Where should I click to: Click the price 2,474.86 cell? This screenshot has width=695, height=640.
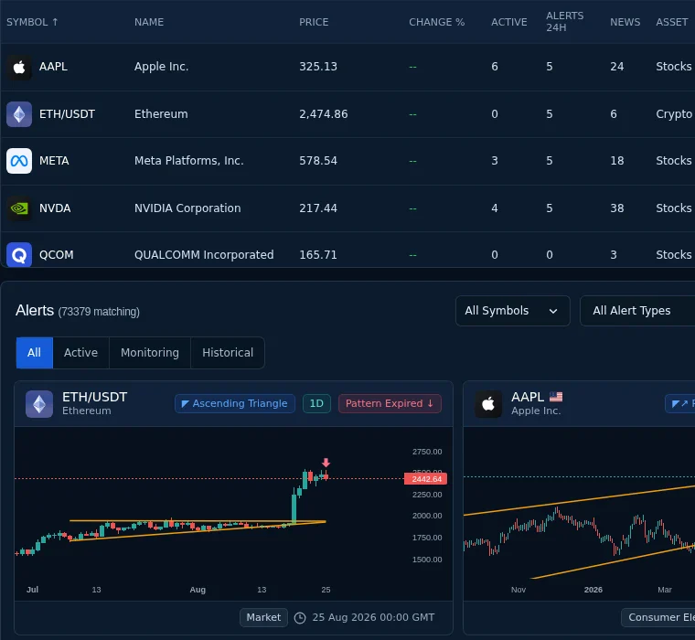323,114
